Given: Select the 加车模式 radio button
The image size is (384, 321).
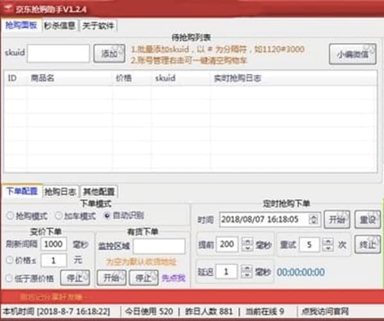Looking at the screenshot, I should tap(75, 216).
